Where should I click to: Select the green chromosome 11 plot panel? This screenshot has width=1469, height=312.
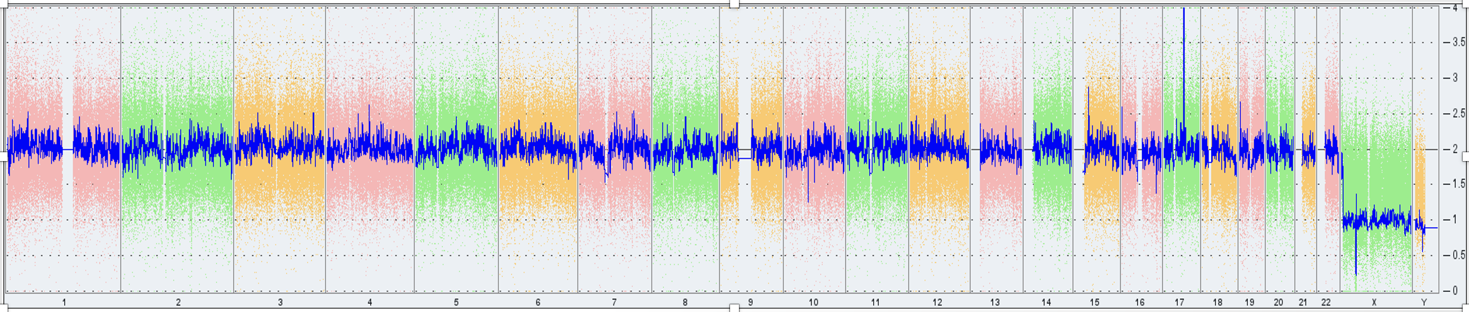[x=877, y=150]
